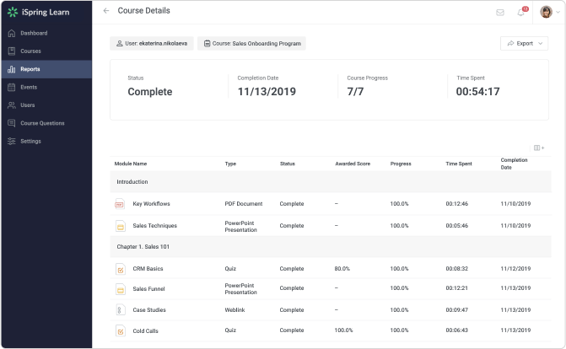Click the PDF icon for Key Workflows

coord(120,204)
